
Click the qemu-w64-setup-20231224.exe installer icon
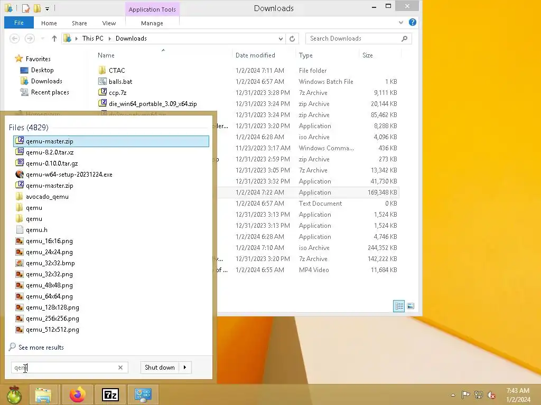(x=20, y=174)
